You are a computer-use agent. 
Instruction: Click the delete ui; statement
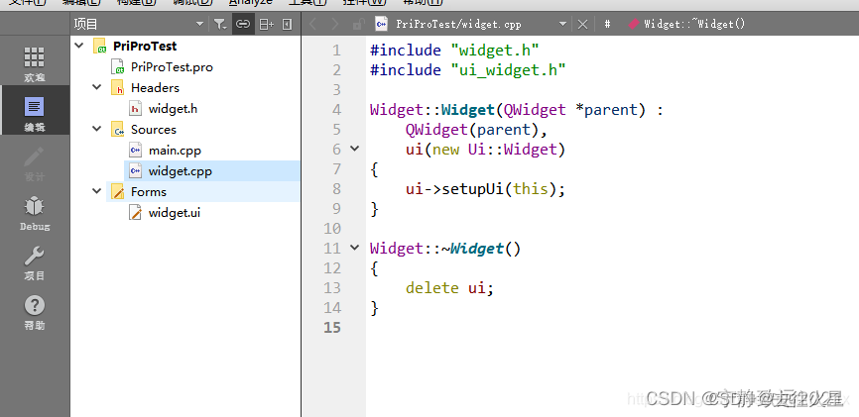(450, 288)
